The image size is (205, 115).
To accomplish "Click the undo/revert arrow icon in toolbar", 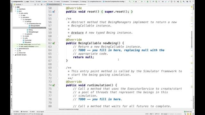I will 174,2.
